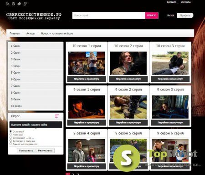Open the VK social icon
Screen dimensions: 205x175
[x=14, y=4]
